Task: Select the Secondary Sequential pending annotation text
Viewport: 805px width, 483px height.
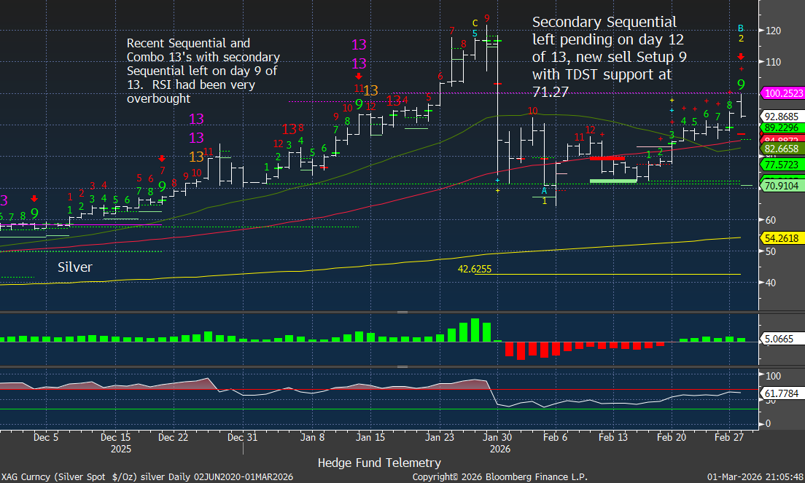Action: click(608, 56)
